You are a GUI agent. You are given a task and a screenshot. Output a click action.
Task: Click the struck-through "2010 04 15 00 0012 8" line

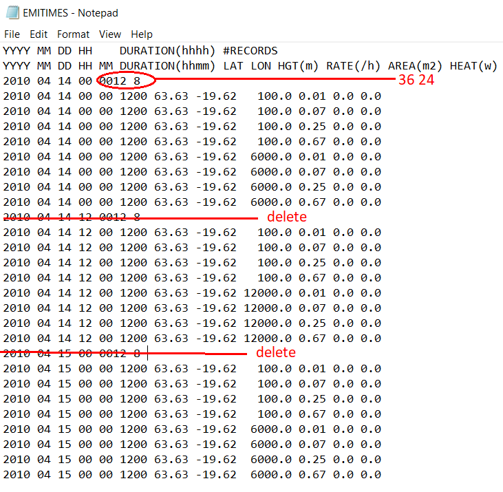(72, 354)
